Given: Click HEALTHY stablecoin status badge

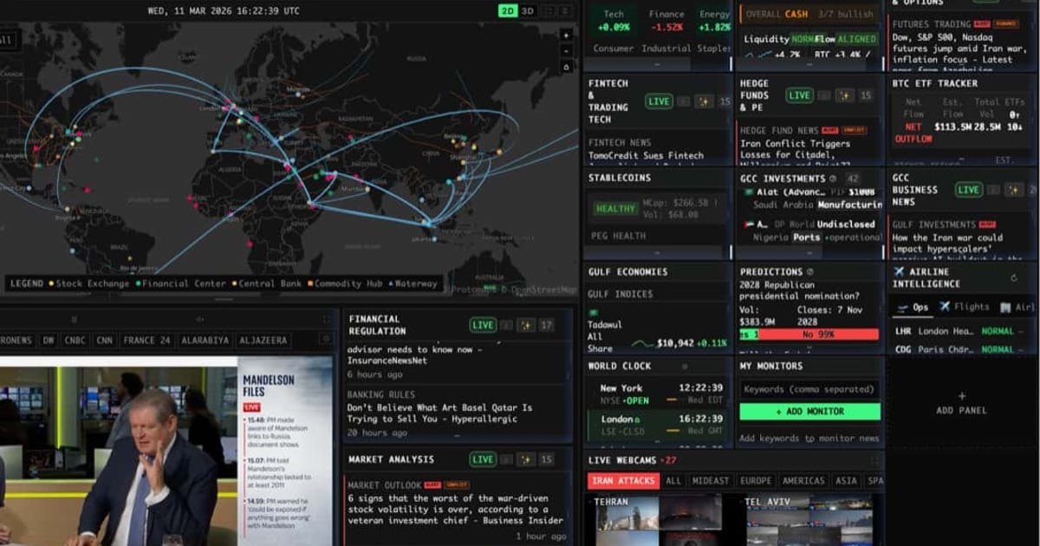Looking at the screenshot, I should [615, 209].
